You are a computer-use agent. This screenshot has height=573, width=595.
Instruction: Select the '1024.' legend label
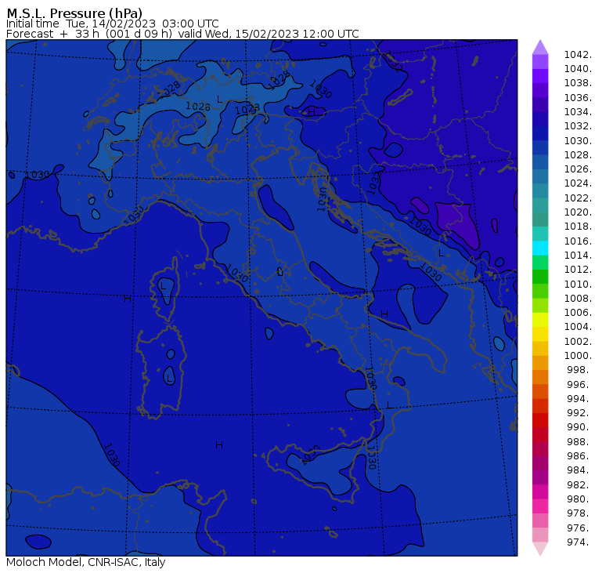(x=578, y=183)
